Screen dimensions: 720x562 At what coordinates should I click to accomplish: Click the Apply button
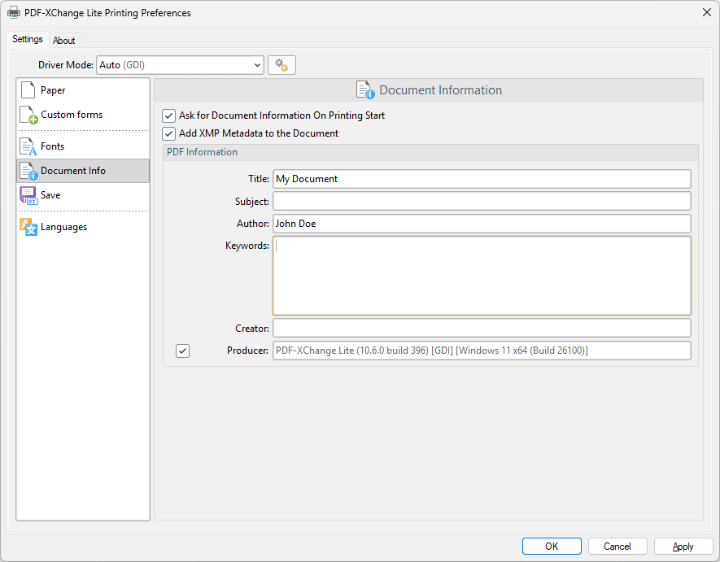coord(683,547)
